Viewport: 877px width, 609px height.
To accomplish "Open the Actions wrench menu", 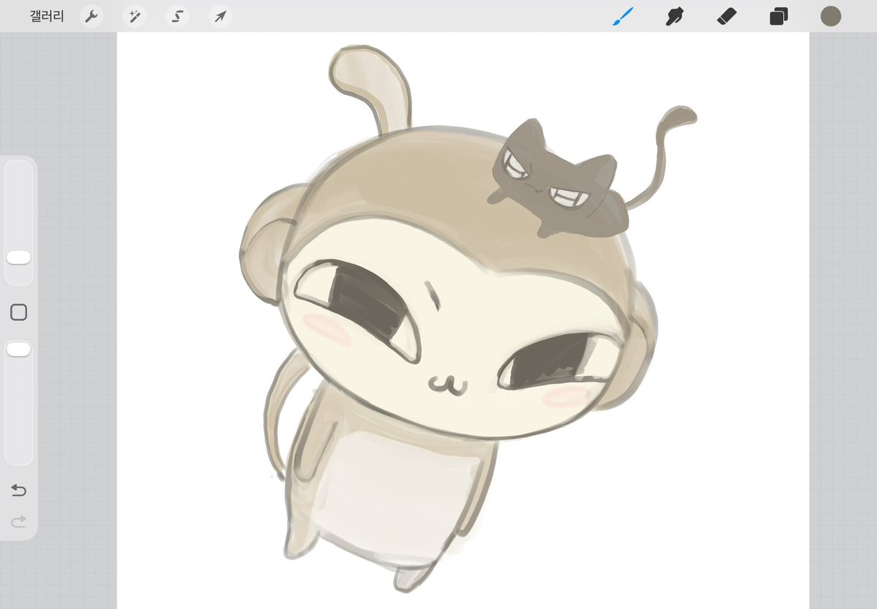I will point(91,16).
